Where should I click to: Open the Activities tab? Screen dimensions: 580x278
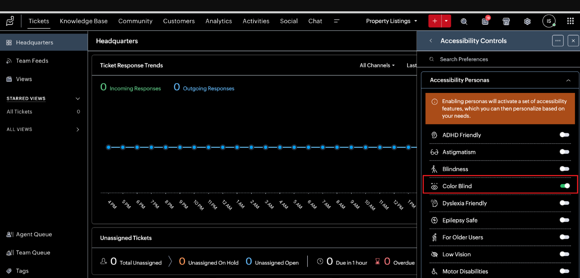256,21
